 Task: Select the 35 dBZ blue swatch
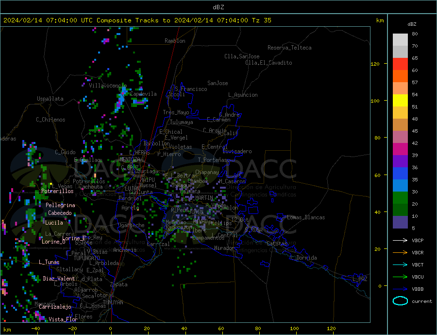(400, 174)
